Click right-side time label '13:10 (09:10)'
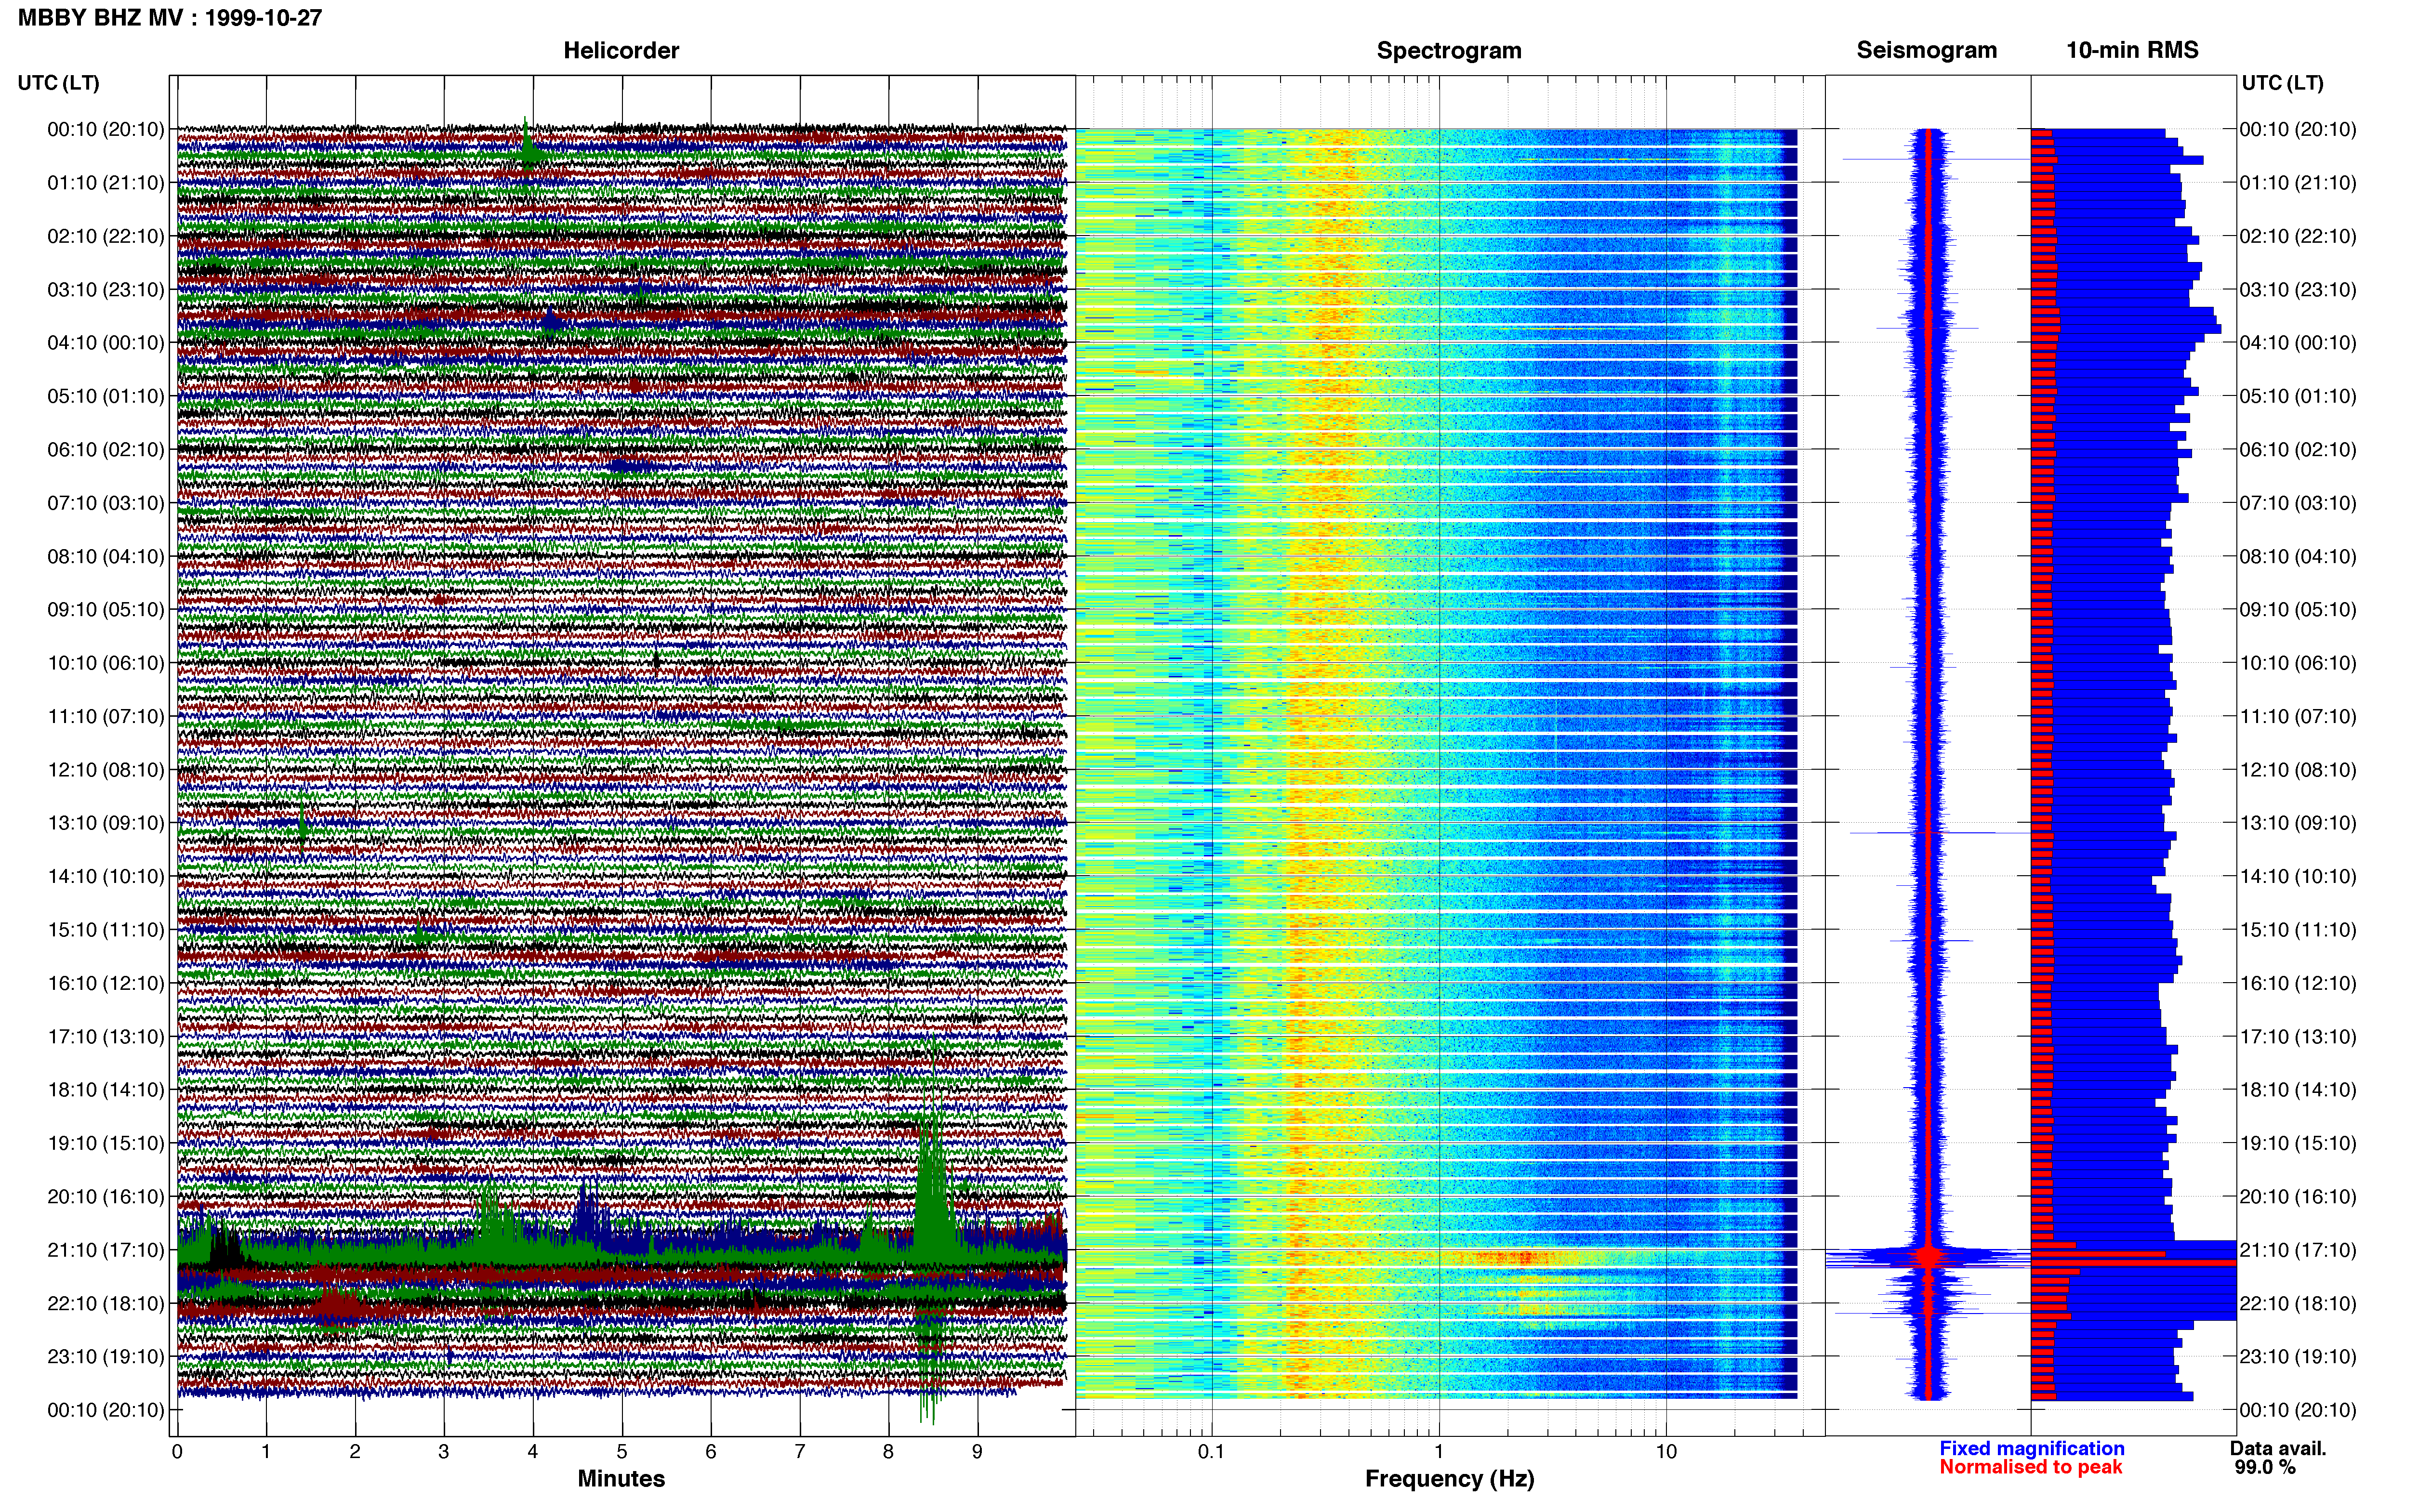2418x1512 pixels. tap(2298, 822)
